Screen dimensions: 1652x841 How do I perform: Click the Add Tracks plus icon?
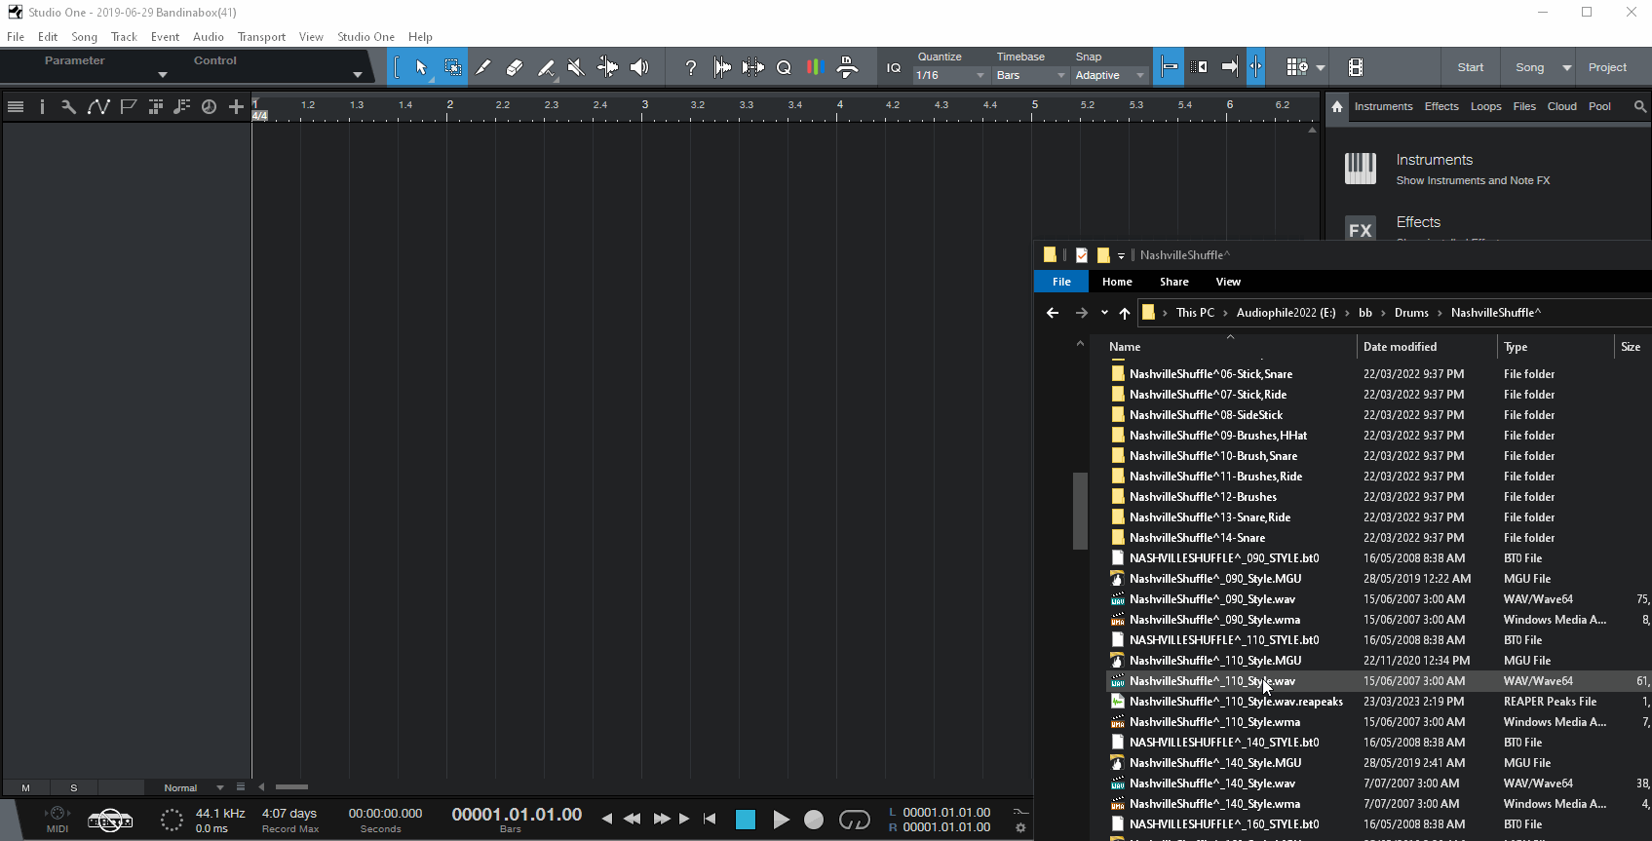tap(236, 106)
